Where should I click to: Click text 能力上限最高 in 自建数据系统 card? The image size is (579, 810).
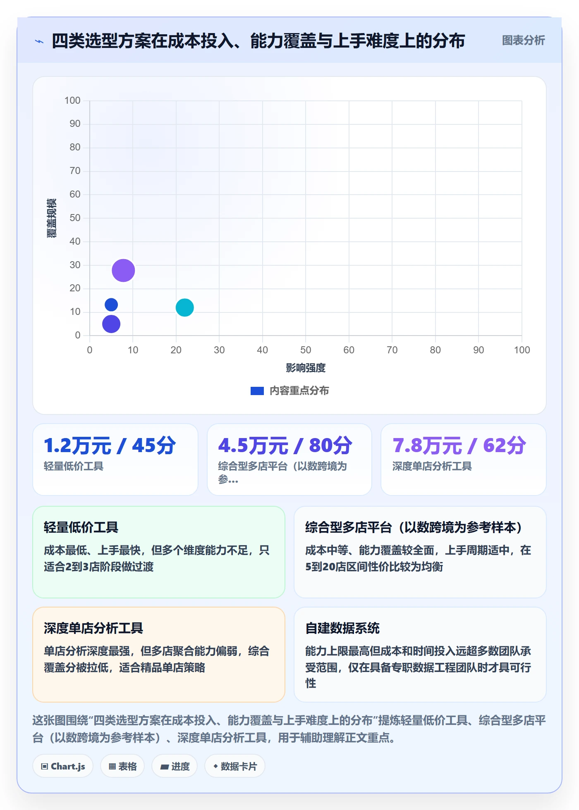337,651
